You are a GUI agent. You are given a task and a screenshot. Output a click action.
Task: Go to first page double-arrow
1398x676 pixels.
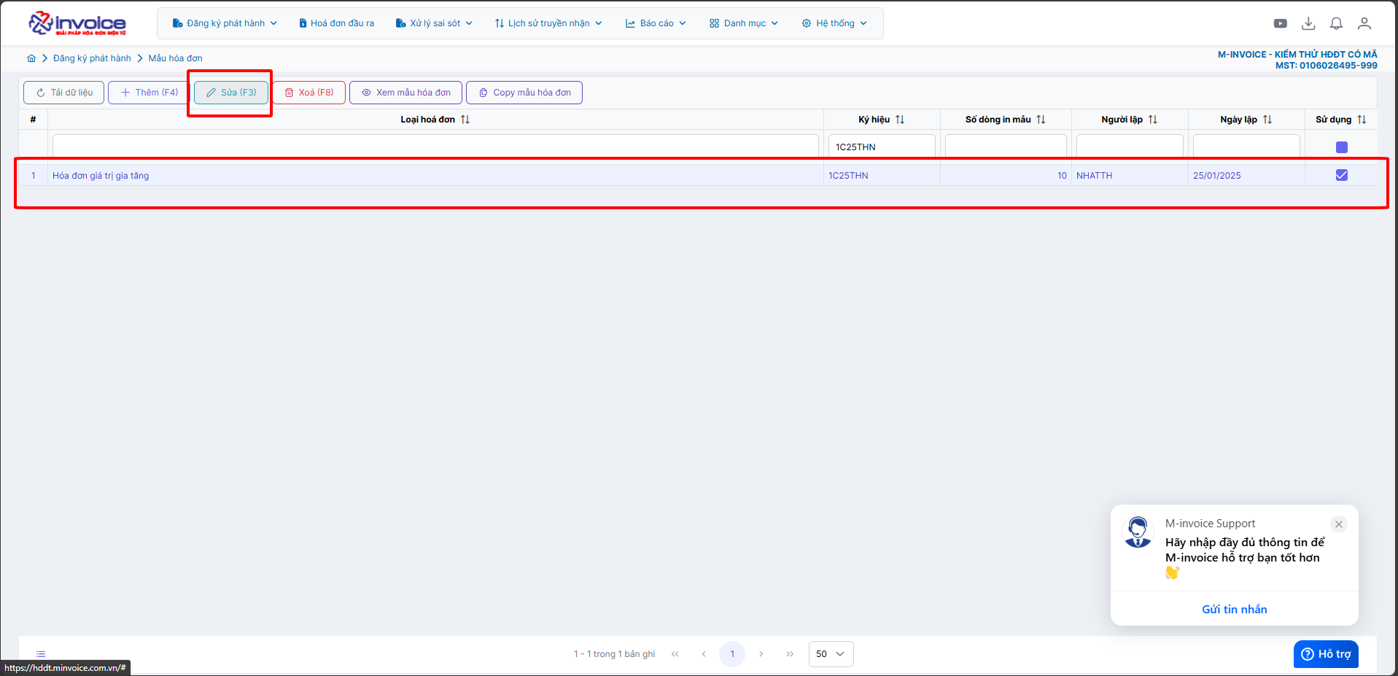pos(675,654)
